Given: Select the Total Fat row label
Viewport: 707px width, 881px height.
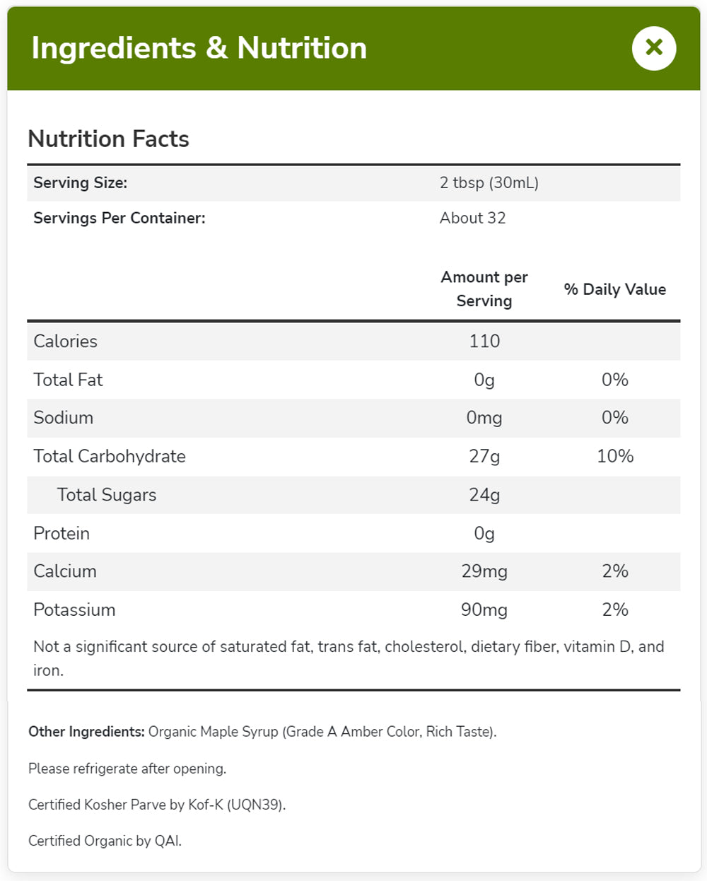Looking at the screenshot, I should pos(68,380).
